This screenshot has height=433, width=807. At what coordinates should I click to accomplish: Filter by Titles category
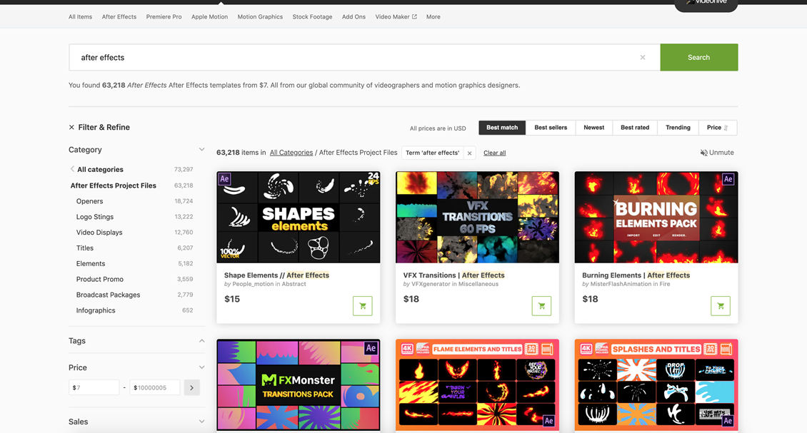coord(85,248)
